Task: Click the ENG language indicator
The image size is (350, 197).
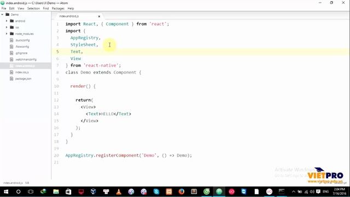Action: pyautogui.click(x=326, y=192)
